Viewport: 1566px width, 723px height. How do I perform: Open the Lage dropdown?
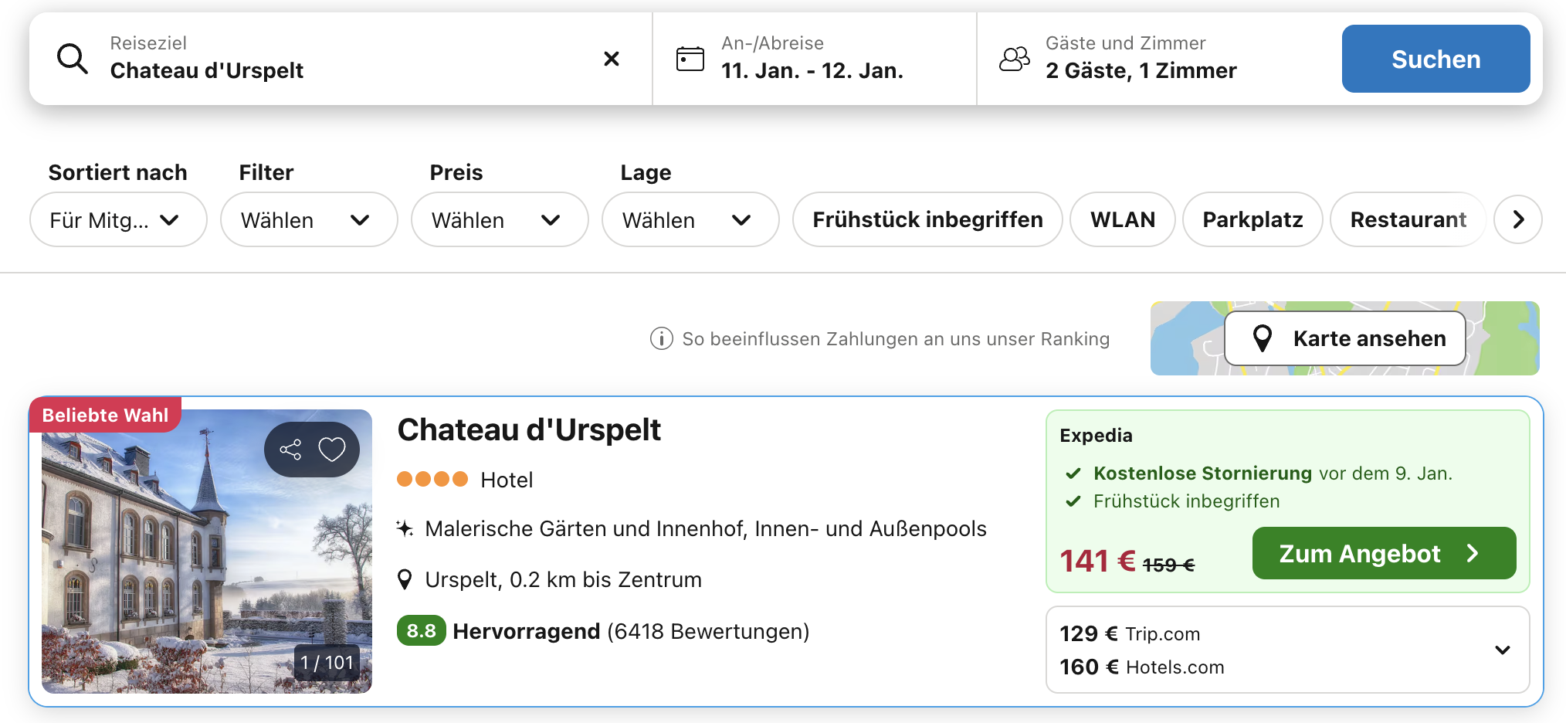click(x=690, y=219)
